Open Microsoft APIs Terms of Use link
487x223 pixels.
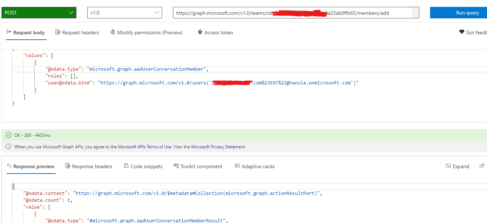(x=145, y=147)
